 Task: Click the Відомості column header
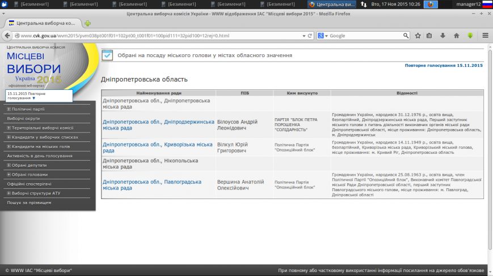pyautogui.click(x=407, y=93)
